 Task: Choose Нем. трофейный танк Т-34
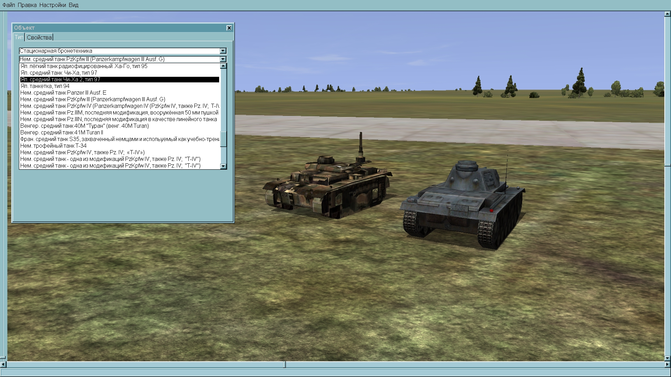(53, 146)
